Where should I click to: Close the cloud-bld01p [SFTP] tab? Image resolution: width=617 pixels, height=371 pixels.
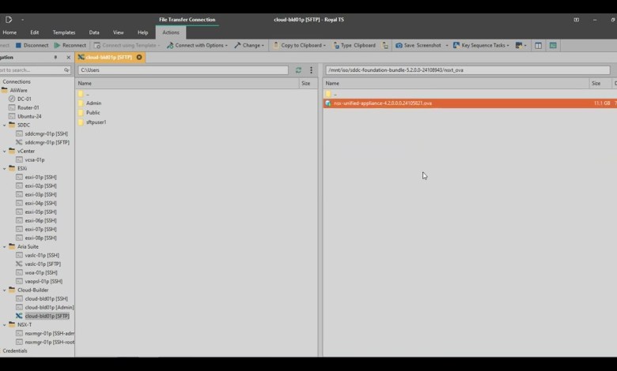[139, 58]
